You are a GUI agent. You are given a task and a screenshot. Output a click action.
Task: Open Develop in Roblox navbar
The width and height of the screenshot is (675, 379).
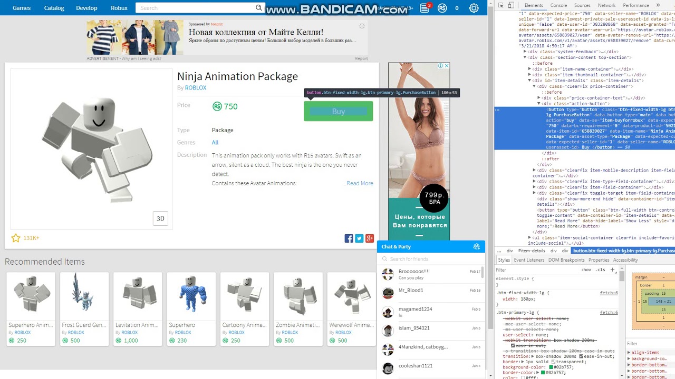coord(86,8)
